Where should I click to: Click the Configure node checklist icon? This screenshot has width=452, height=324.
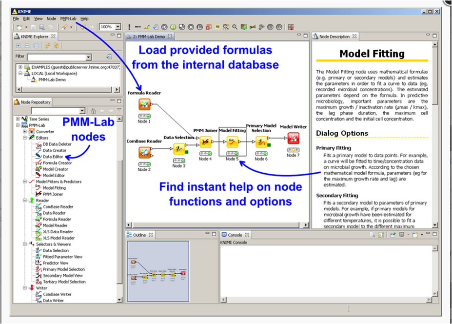pos(156,27)
